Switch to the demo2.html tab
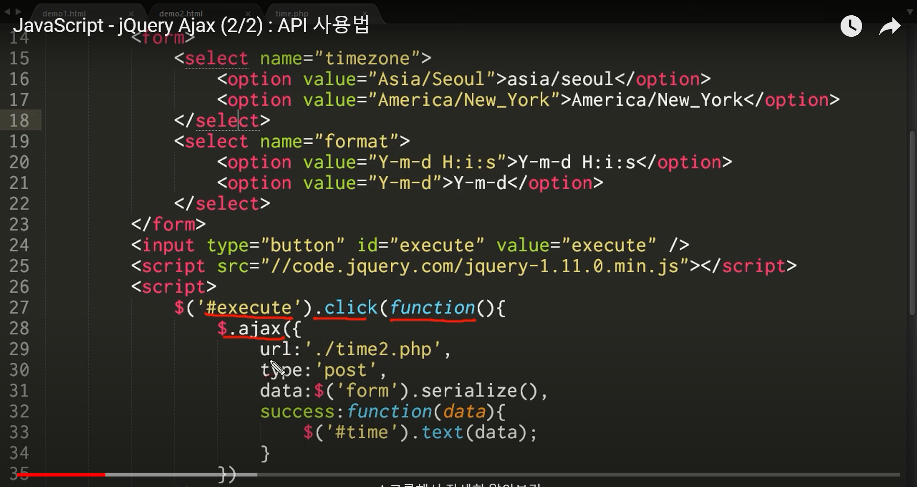Image resolution: width=917 pixels, height=487 pixels. tap(181, 13)
